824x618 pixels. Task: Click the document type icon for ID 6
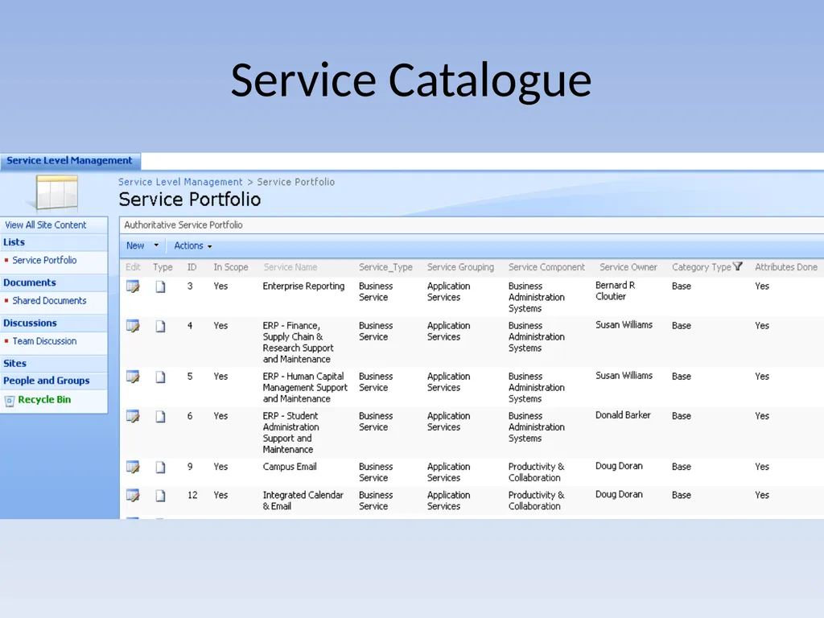160,416
